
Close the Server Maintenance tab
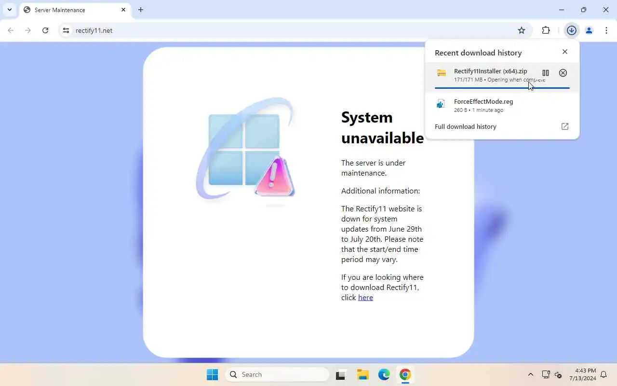pos(123,10)
